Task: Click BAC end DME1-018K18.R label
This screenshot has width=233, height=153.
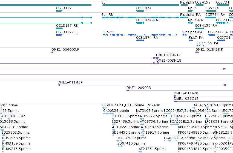Action: click(x=209, y=50)
